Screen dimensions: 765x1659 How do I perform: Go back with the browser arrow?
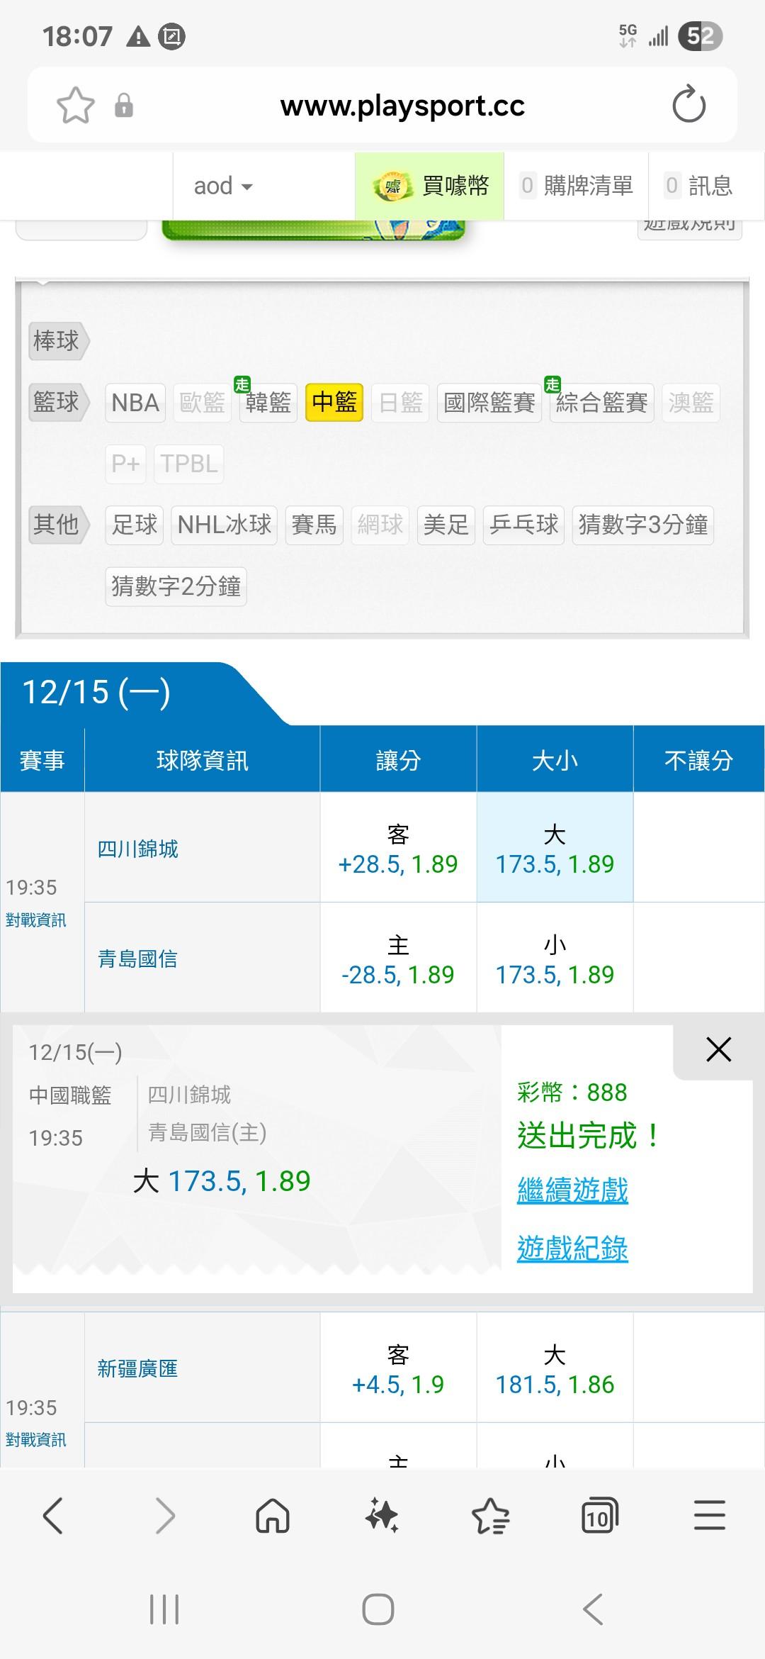click(x=54, y=1516)
